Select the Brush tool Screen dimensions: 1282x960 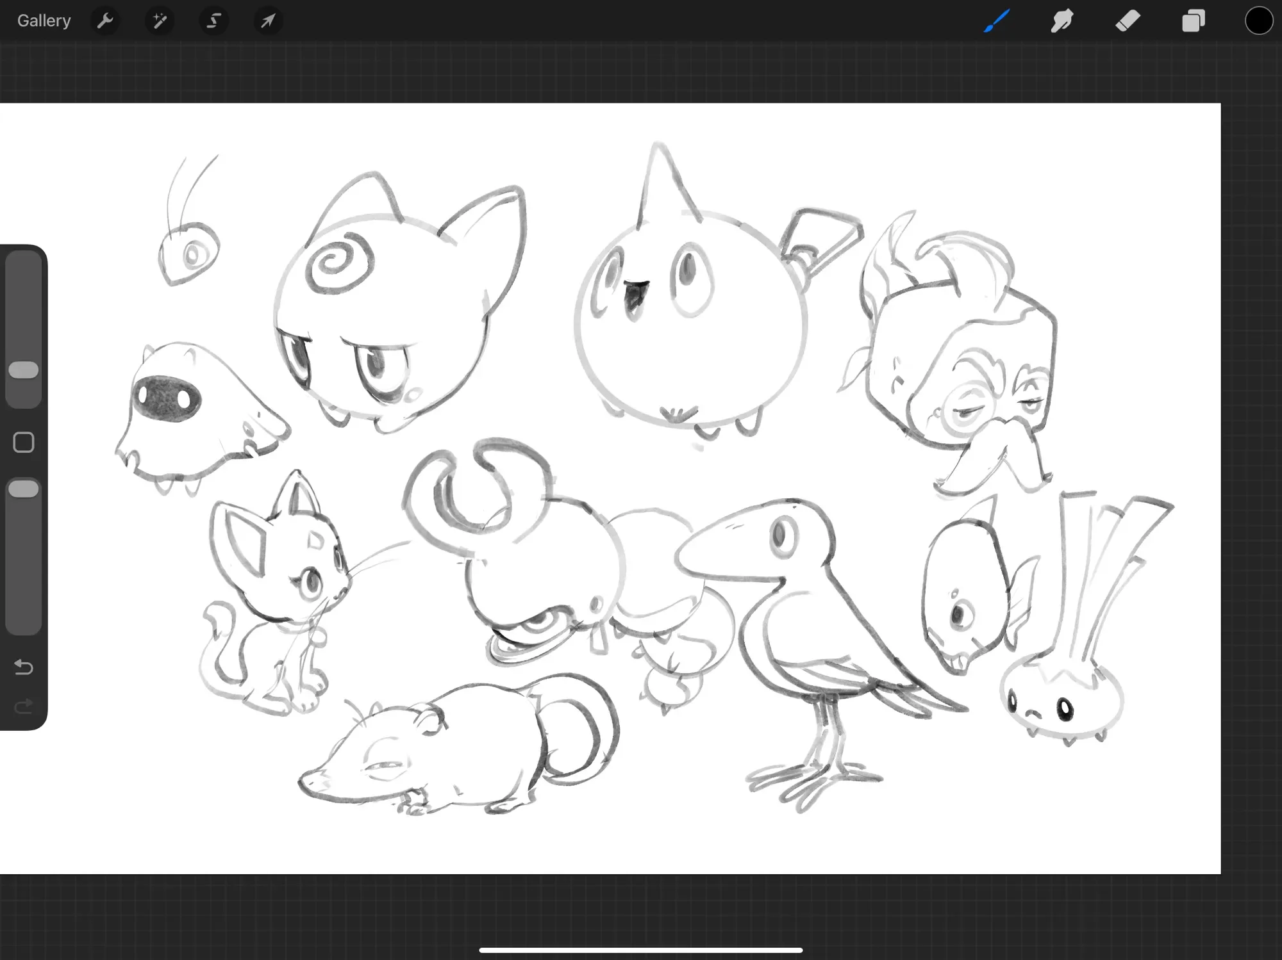click(997, 21)
